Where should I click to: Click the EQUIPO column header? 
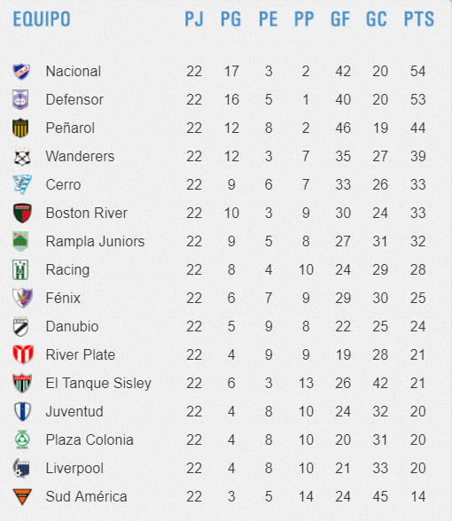pos(42,19)
